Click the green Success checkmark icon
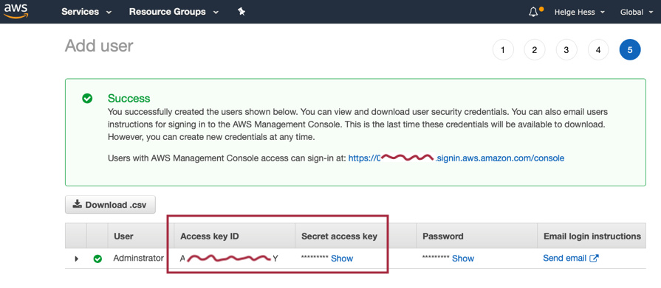Image resolution: width=661 pixels, height=288 pixels. (x=87, y=99)
